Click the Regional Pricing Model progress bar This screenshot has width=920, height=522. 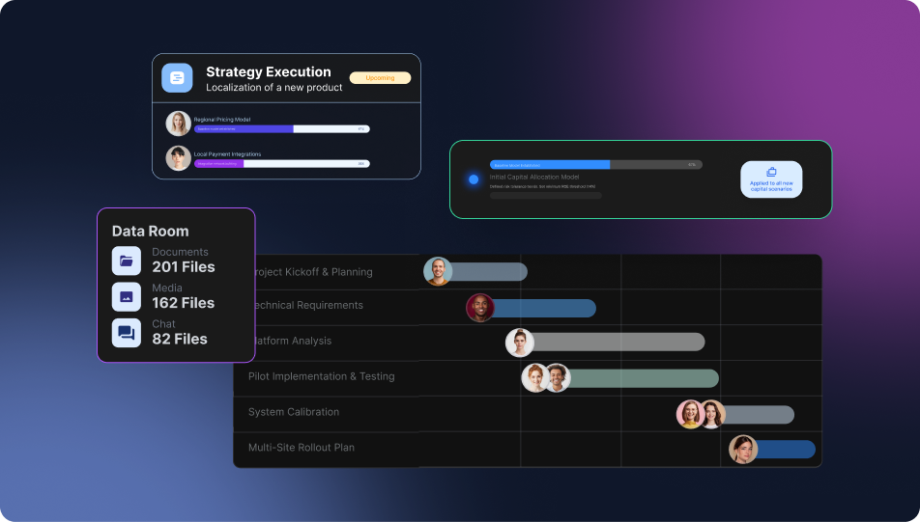tap(281, 128)
